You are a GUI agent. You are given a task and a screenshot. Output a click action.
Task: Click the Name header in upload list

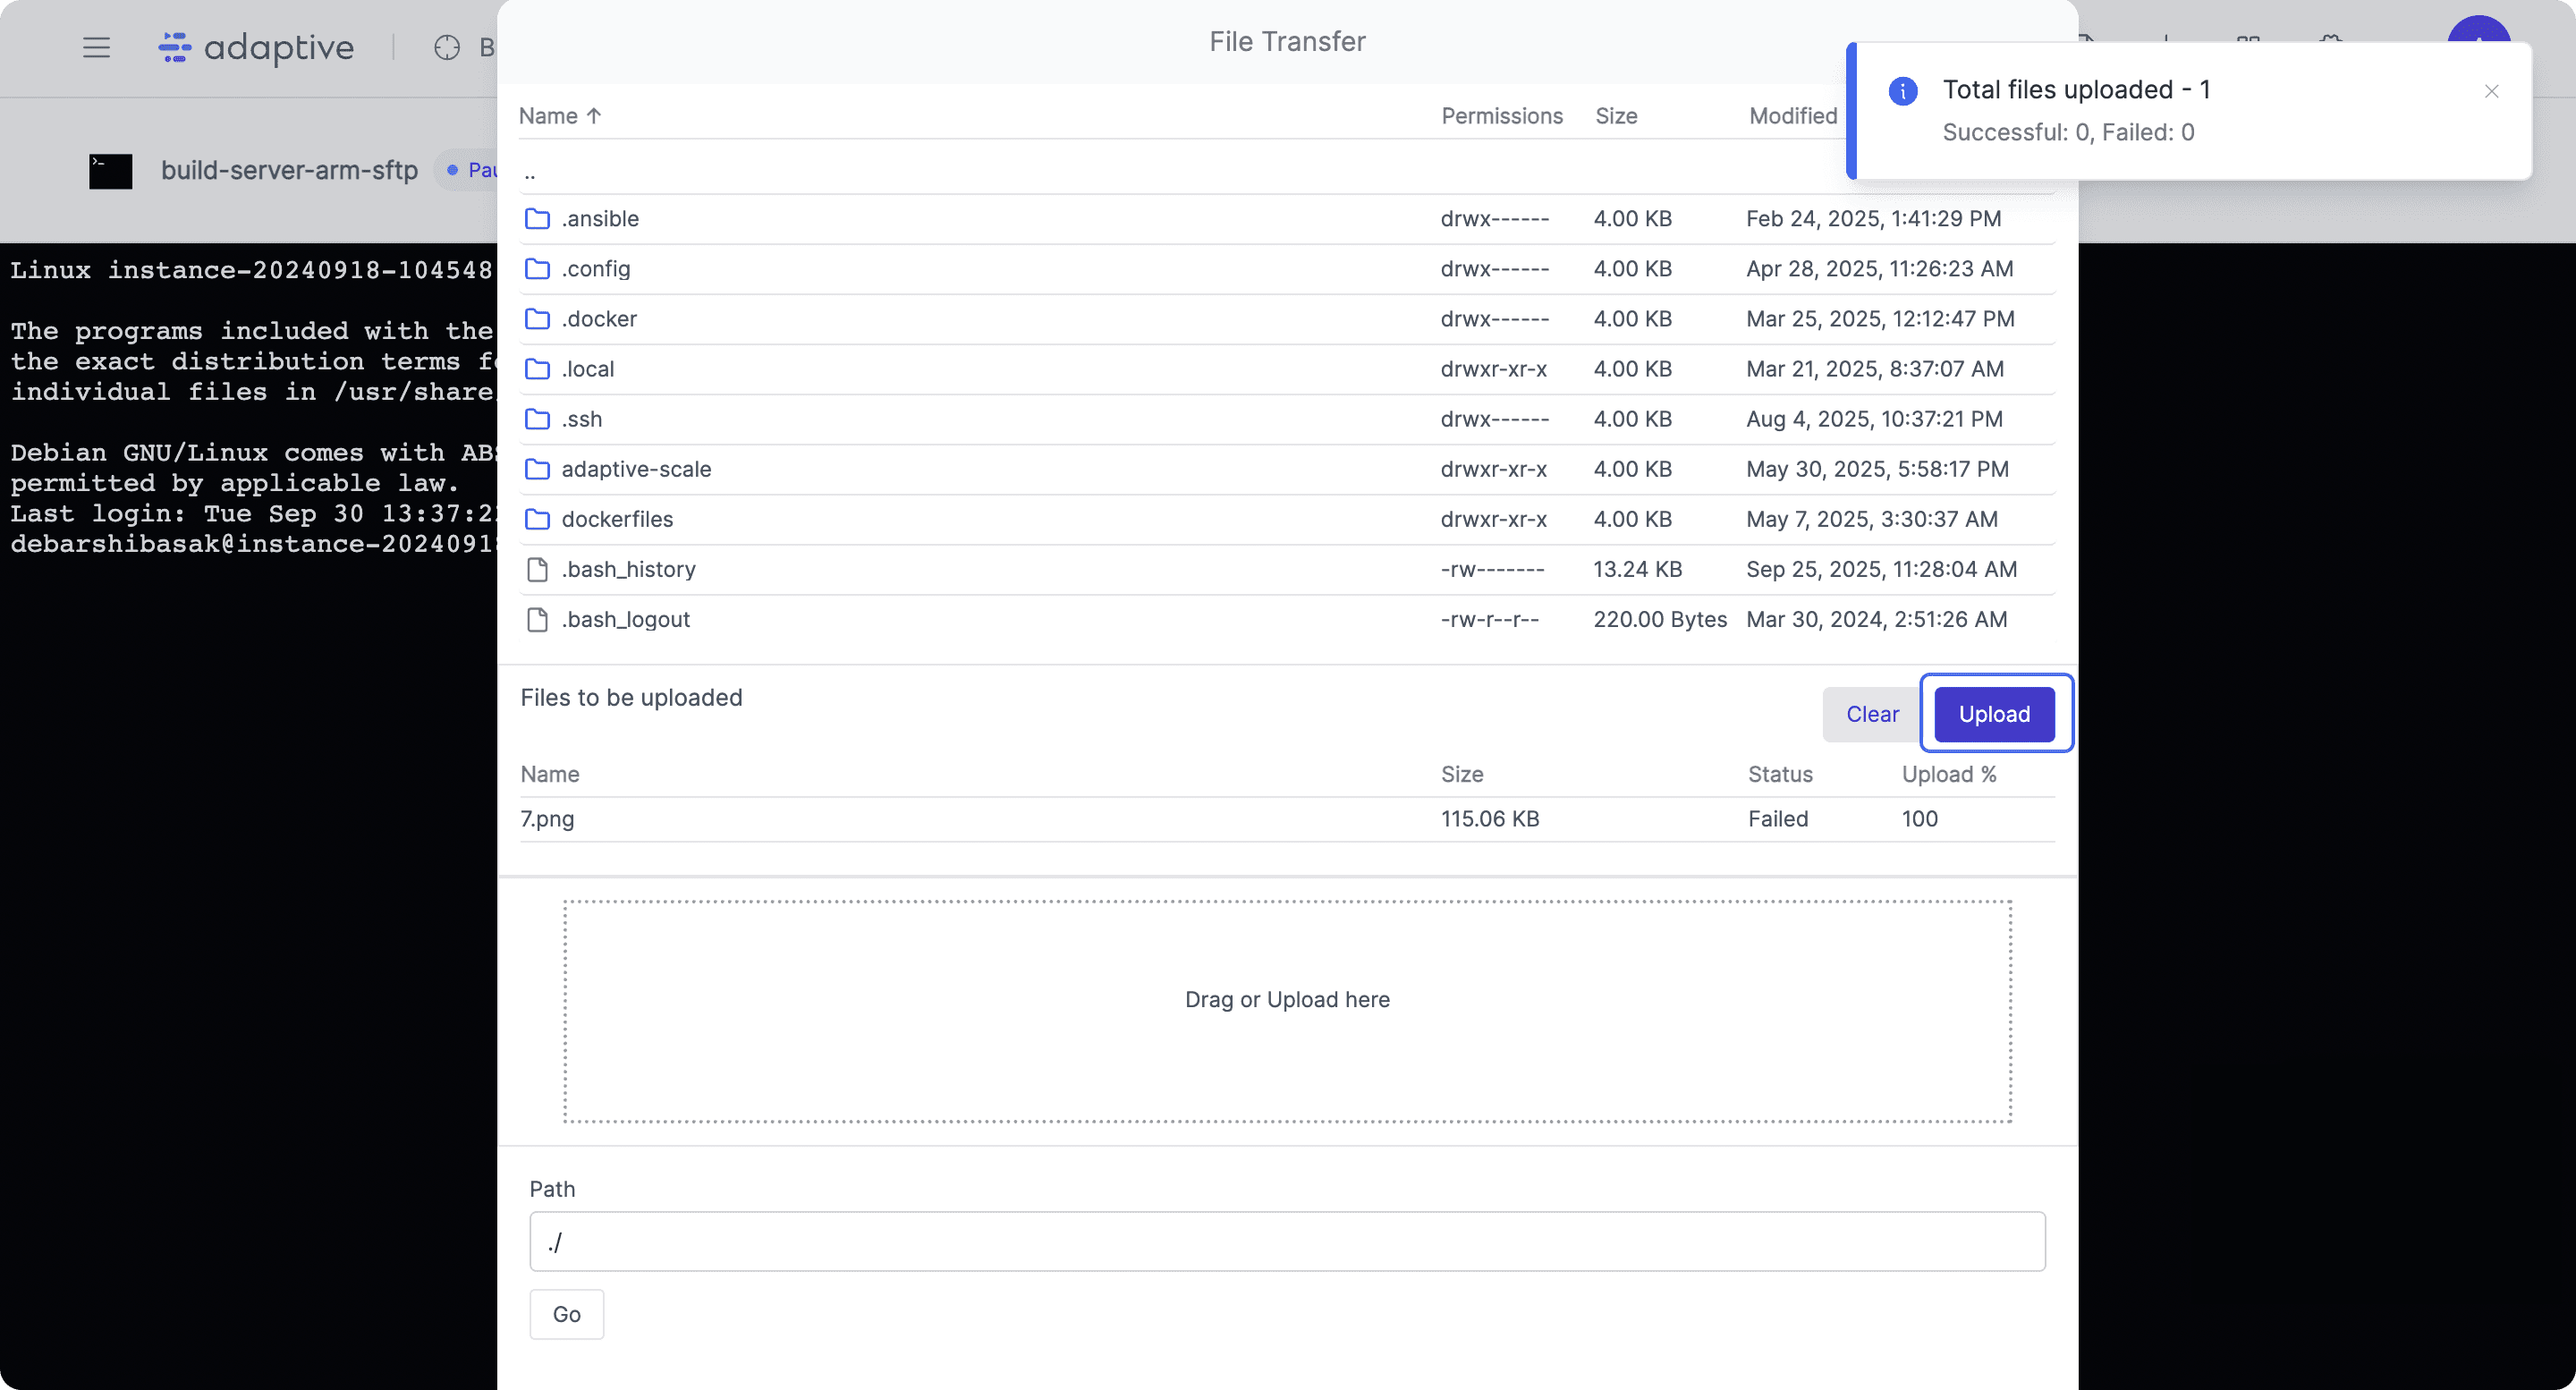[549, 774]
